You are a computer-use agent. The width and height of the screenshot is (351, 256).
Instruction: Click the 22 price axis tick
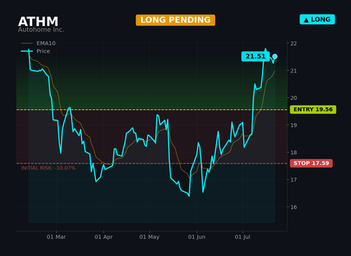point(293,43)
